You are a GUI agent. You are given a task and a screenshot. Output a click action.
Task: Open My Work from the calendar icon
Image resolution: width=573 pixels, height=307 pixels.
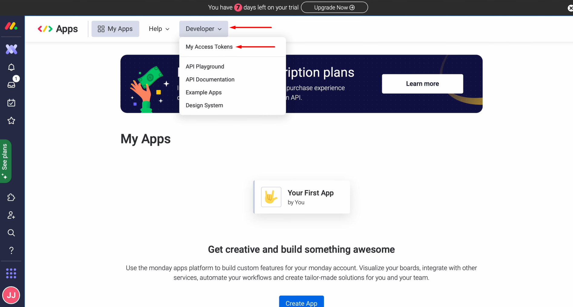pyautogui.click(x=11, y=102)
